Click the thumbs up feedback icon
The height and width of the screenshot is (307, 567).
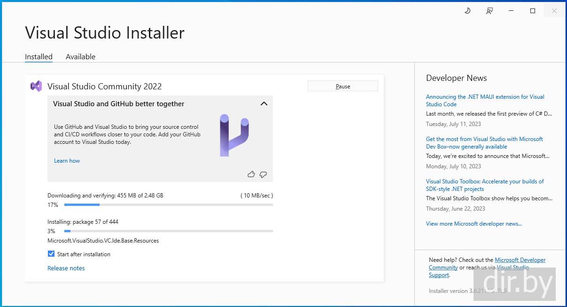coord(251,174)
